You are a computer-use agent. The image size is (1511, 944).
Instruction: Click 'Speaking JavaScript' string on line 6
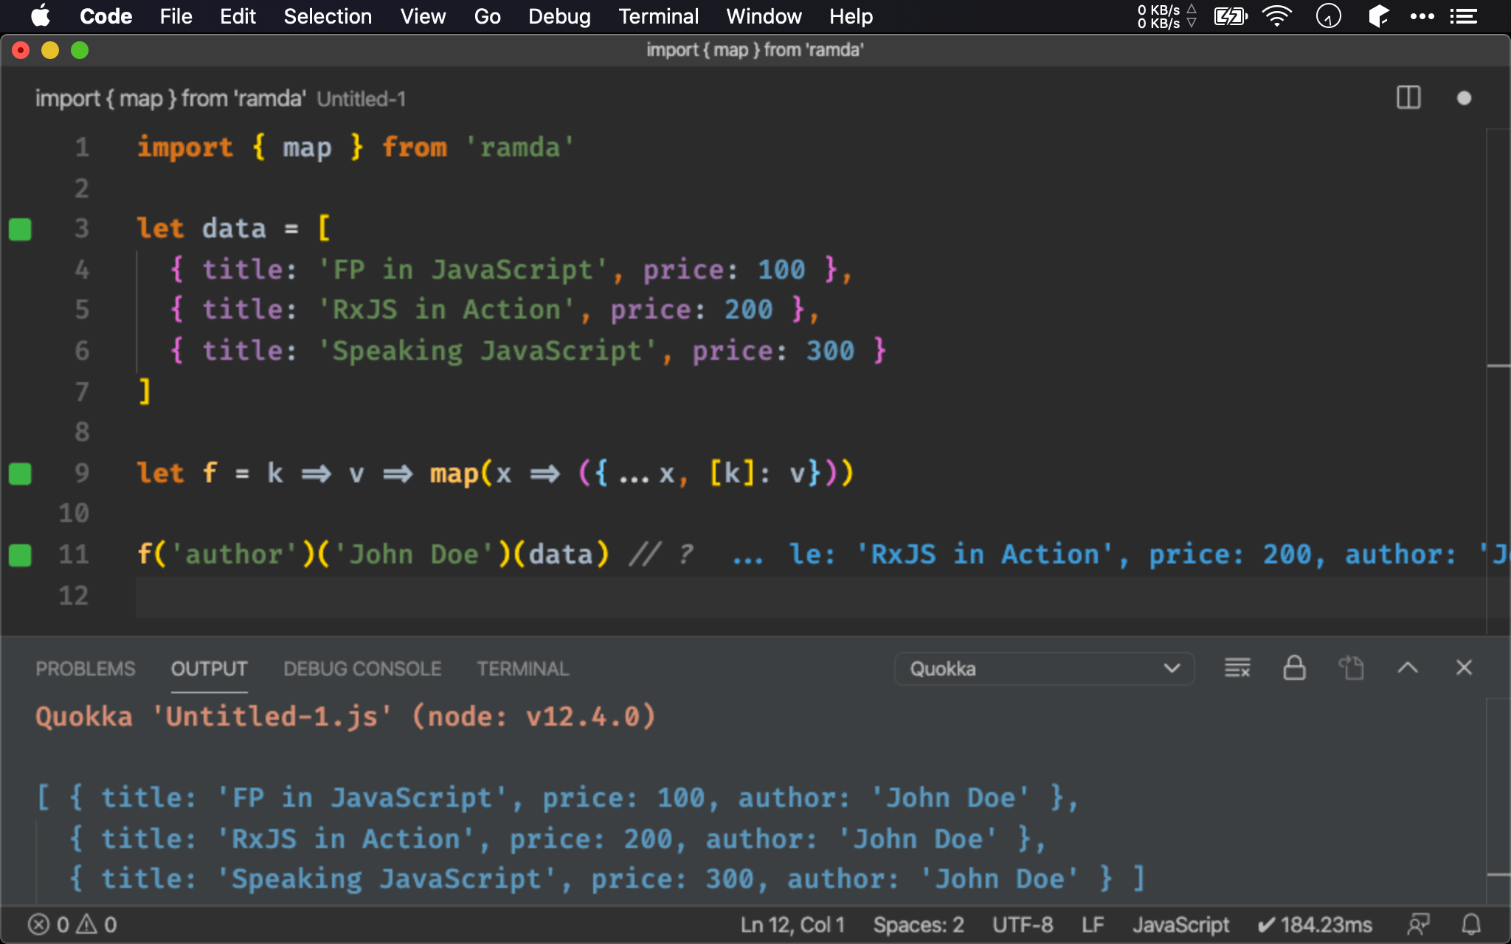click(487, 350)
